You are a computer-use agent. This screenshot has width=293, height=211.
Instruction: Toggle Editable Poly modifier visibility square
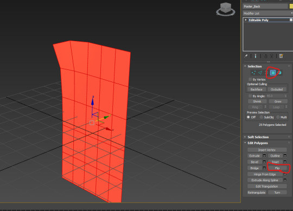pyautogui.click(x=291, y=20)
